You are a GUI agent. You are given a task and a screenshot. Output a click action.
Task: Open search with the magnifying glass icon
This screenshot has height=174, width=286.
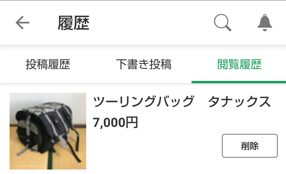click(x=223, y=22)
